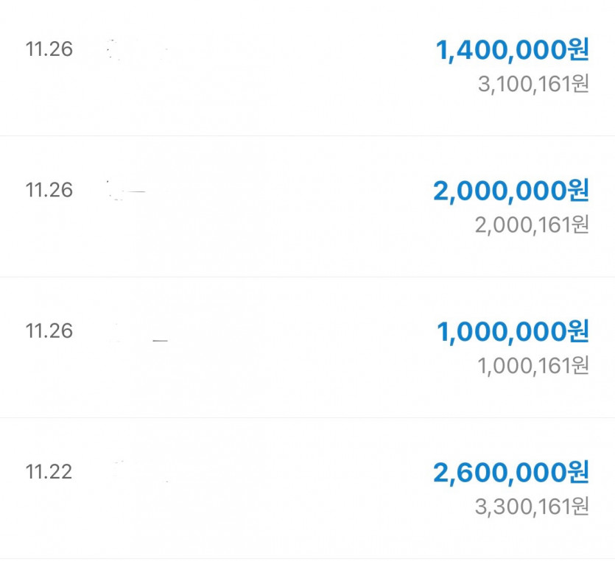This screenshot has width=615, height=561.
Task: Click the date beside the 1,000,000원 deposit
Action: [49, 331]
